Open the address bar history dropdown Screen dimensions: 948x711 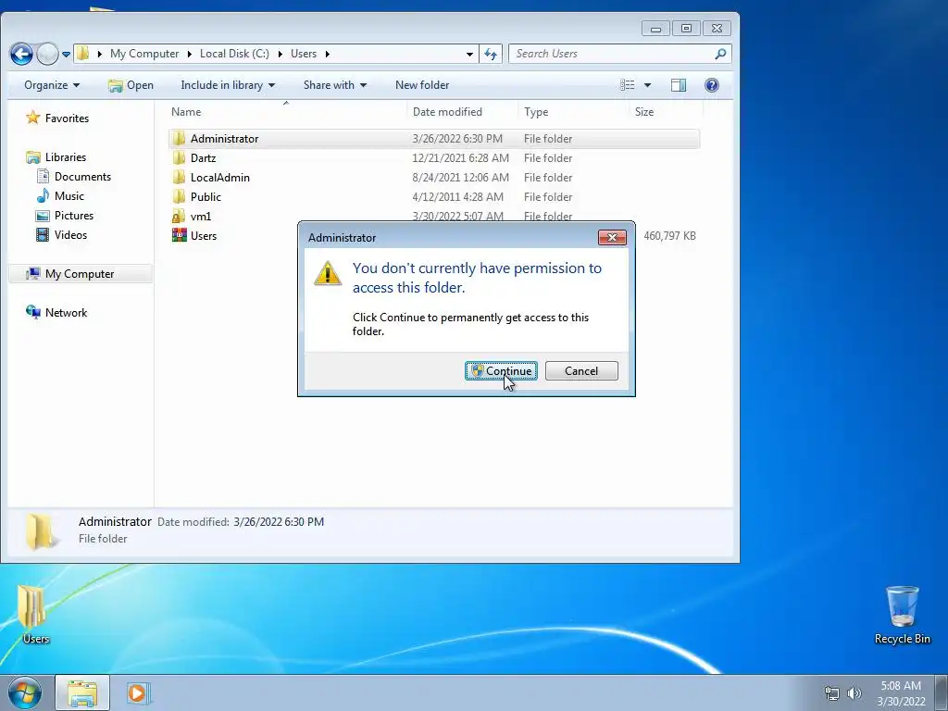pos(469,54)
